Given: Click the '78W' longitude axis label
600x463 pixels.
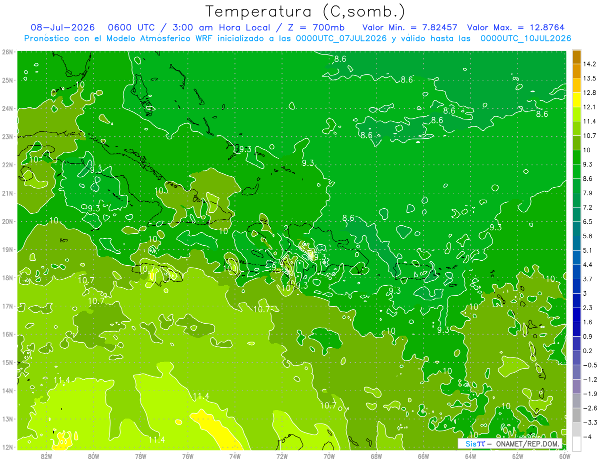Looking at the screenshot, I should coord(140,456).
